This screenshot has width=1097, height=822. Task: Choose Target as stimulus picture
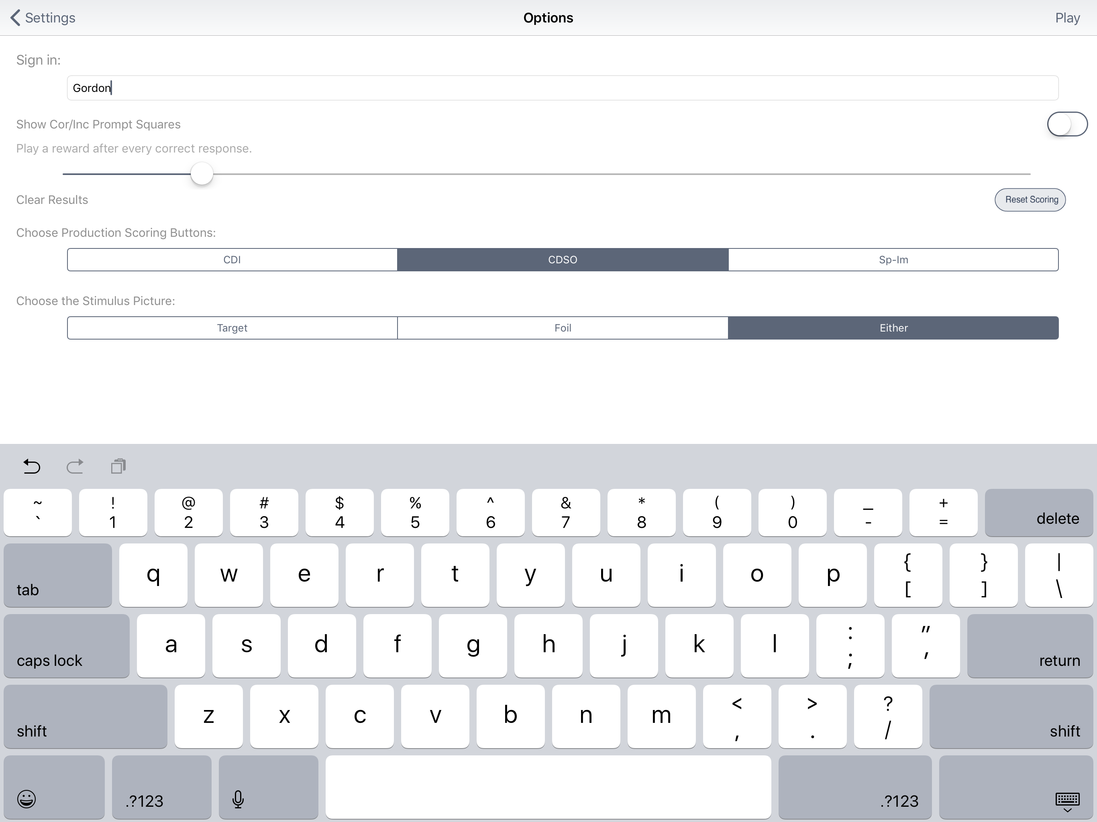coord(232,328)
